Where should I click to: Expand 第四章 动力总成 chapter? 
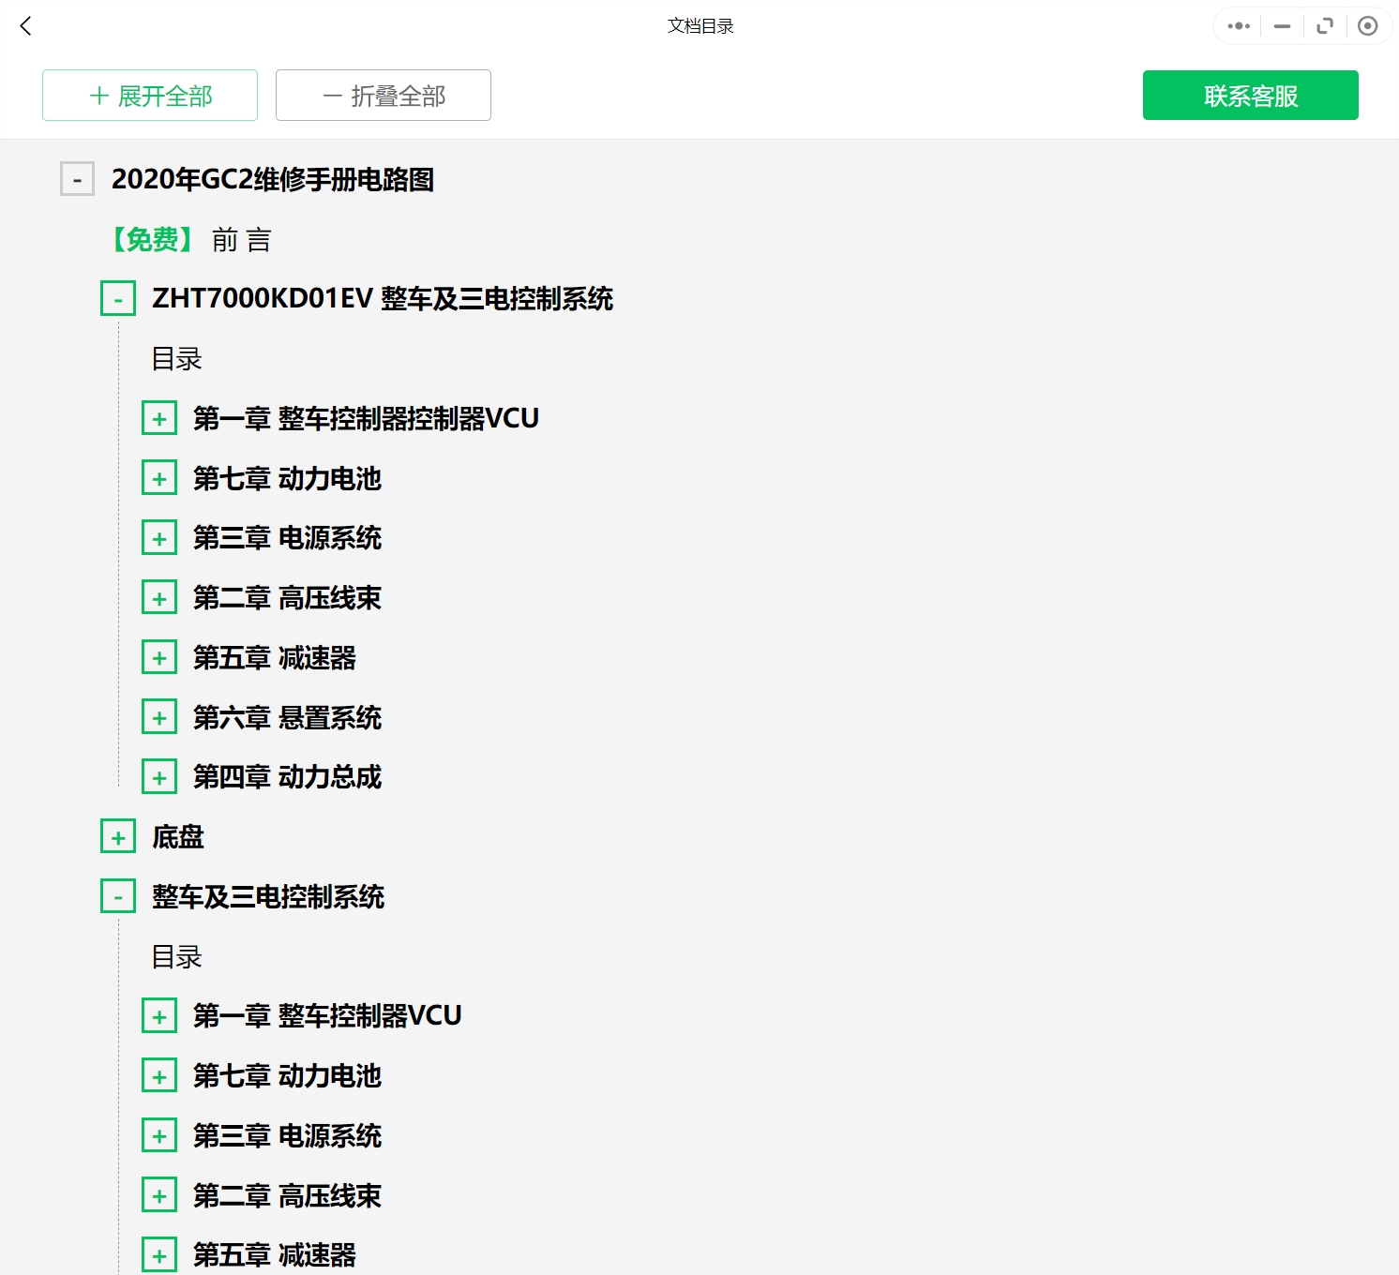point(159,777)
